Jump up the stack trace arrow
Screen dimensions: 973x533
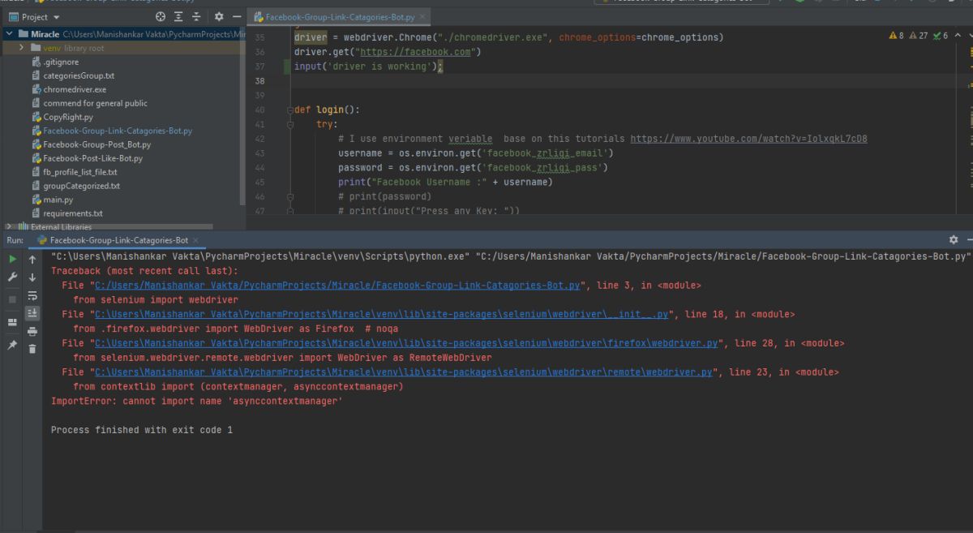coord(32,260)
